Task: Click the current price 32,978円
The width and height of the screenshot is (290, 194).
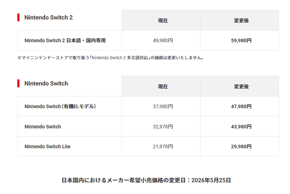Action: click(163, 127)
